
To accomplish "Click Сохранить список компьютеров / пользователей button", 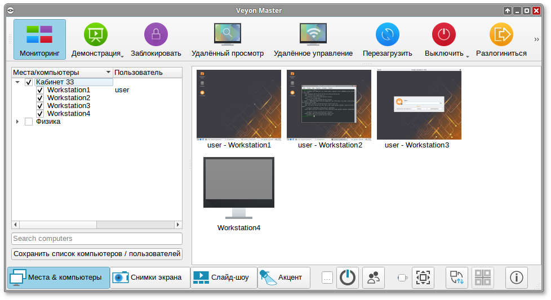I will (x=97, y=254).
